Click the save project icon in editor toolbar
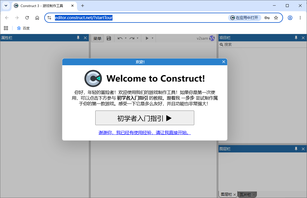Viewport: 307px width, 198px height. (109, 38)
